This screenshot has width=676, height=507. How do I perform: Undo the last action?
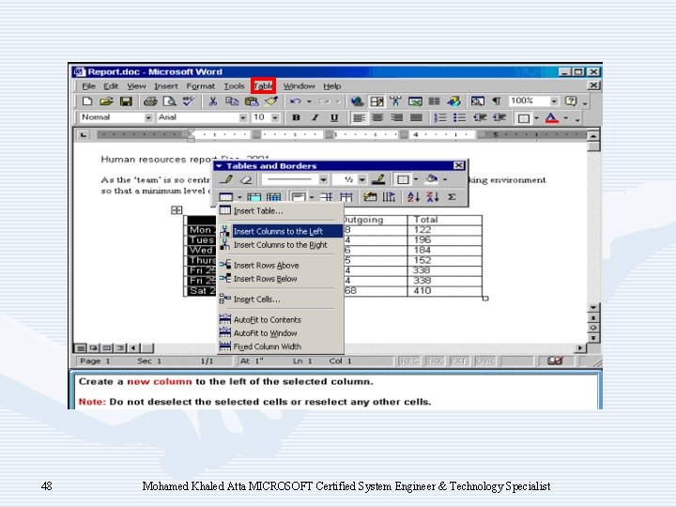(x=296, y=101)
